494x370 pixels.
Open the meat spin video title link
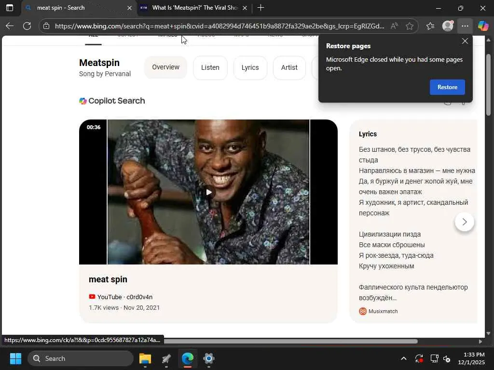(x=108, y=279)
